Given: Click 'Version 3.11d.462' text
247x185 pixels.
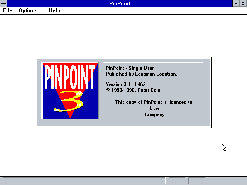Looking at the screenshot, I should 125,84.
